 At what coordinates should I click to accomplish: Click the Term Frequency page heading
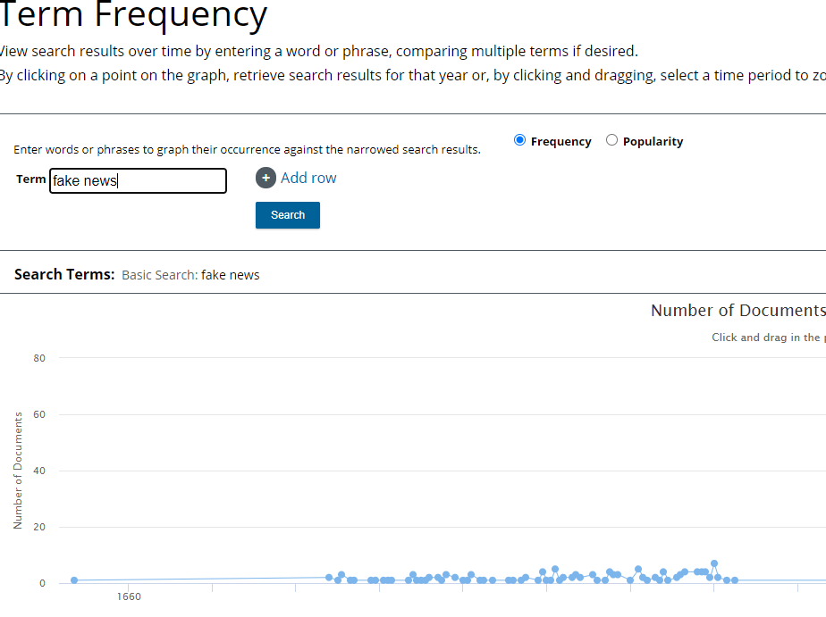(132, 15)
